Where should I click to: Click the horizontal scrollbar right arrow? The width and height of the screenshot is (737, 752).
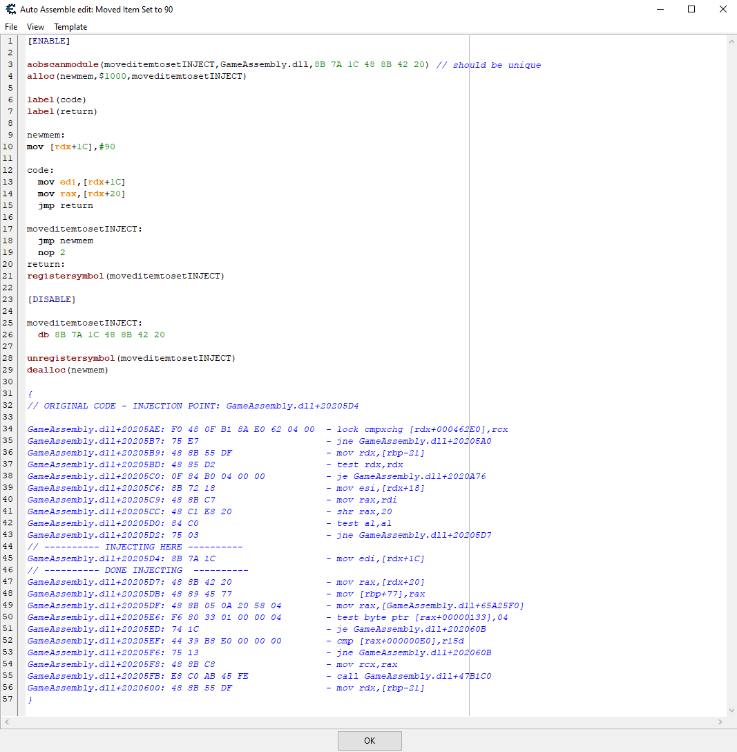click(720, 722)
